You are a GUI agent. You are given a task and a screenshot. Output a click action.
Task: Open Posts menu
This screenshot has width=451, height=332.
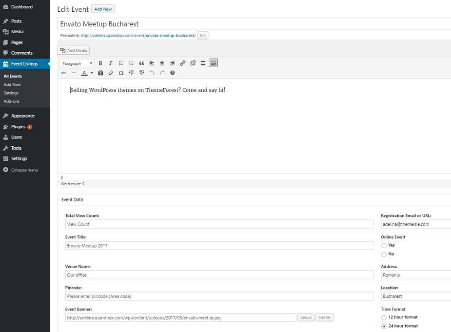point(25,21)
